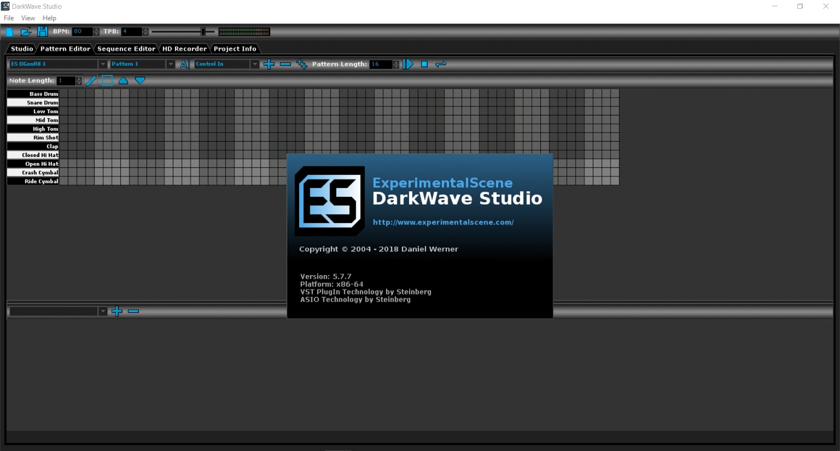Image resolution: width=840 pixels, height=451 pixels.
Task: Click the High Tom row label
Action: pyautogui.click(x=33, y=129)
